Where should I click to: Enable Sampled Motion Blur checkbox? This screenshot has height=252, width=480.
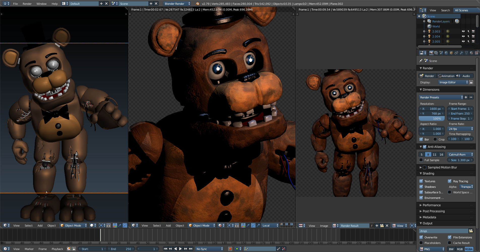(x=425, y=167)
